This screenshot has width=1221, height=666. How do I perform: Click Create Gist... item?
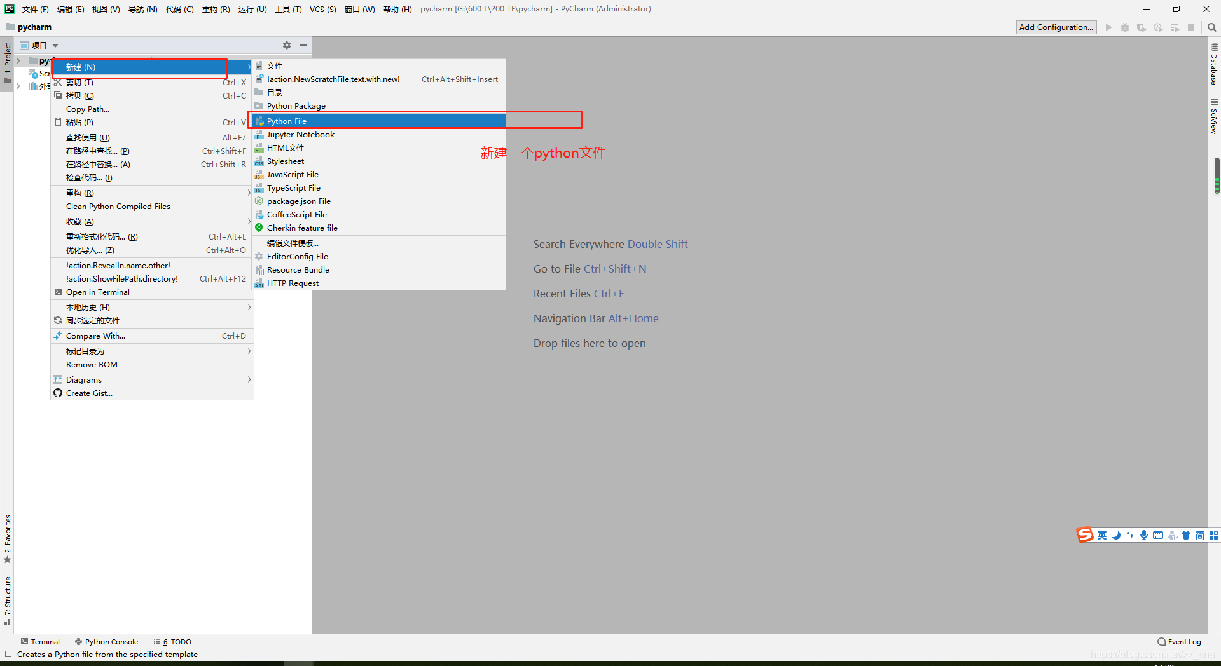152,393
